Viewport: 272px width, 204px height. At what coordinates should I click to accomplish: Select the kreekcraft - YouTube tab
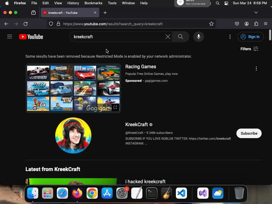70,12
